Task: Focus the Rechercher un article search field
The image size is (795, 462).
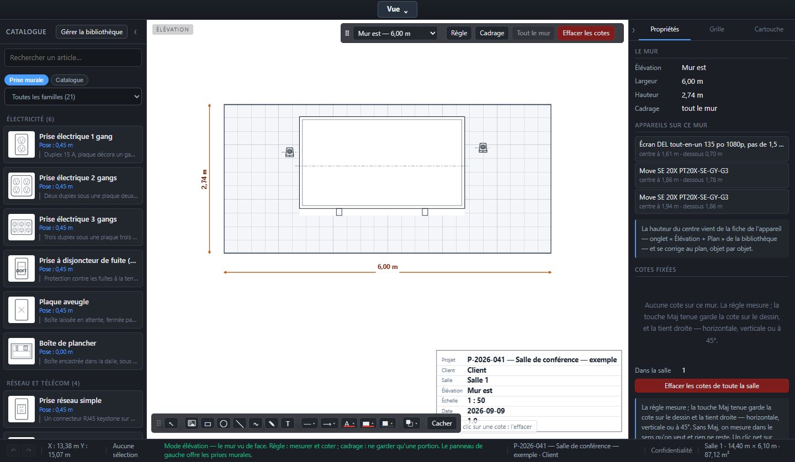Action: pos(73,57)
